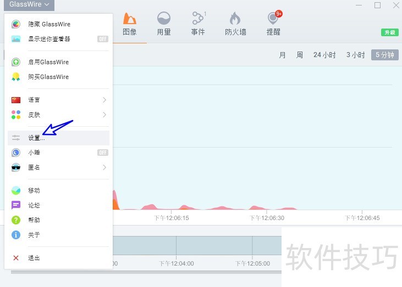402x287 pixels.
Task: Select the 周 time range
Action: tap(300, 55)
